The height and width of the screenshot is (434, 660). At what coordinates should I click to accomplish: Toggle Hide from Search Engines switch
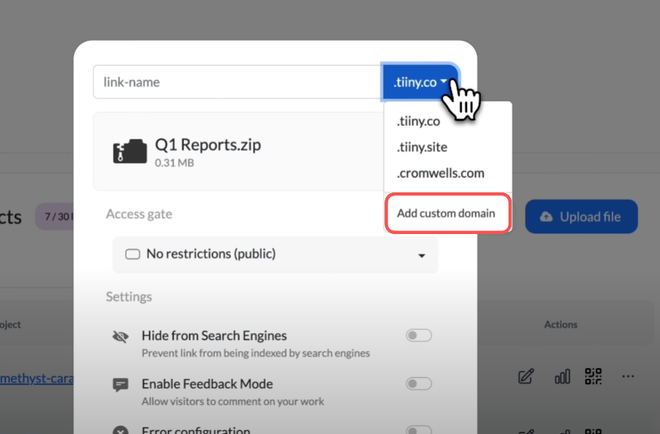click(419, 336)
